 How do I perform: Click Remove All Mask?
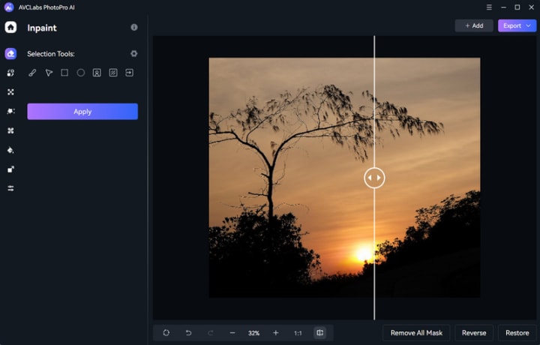coord(416,333)
